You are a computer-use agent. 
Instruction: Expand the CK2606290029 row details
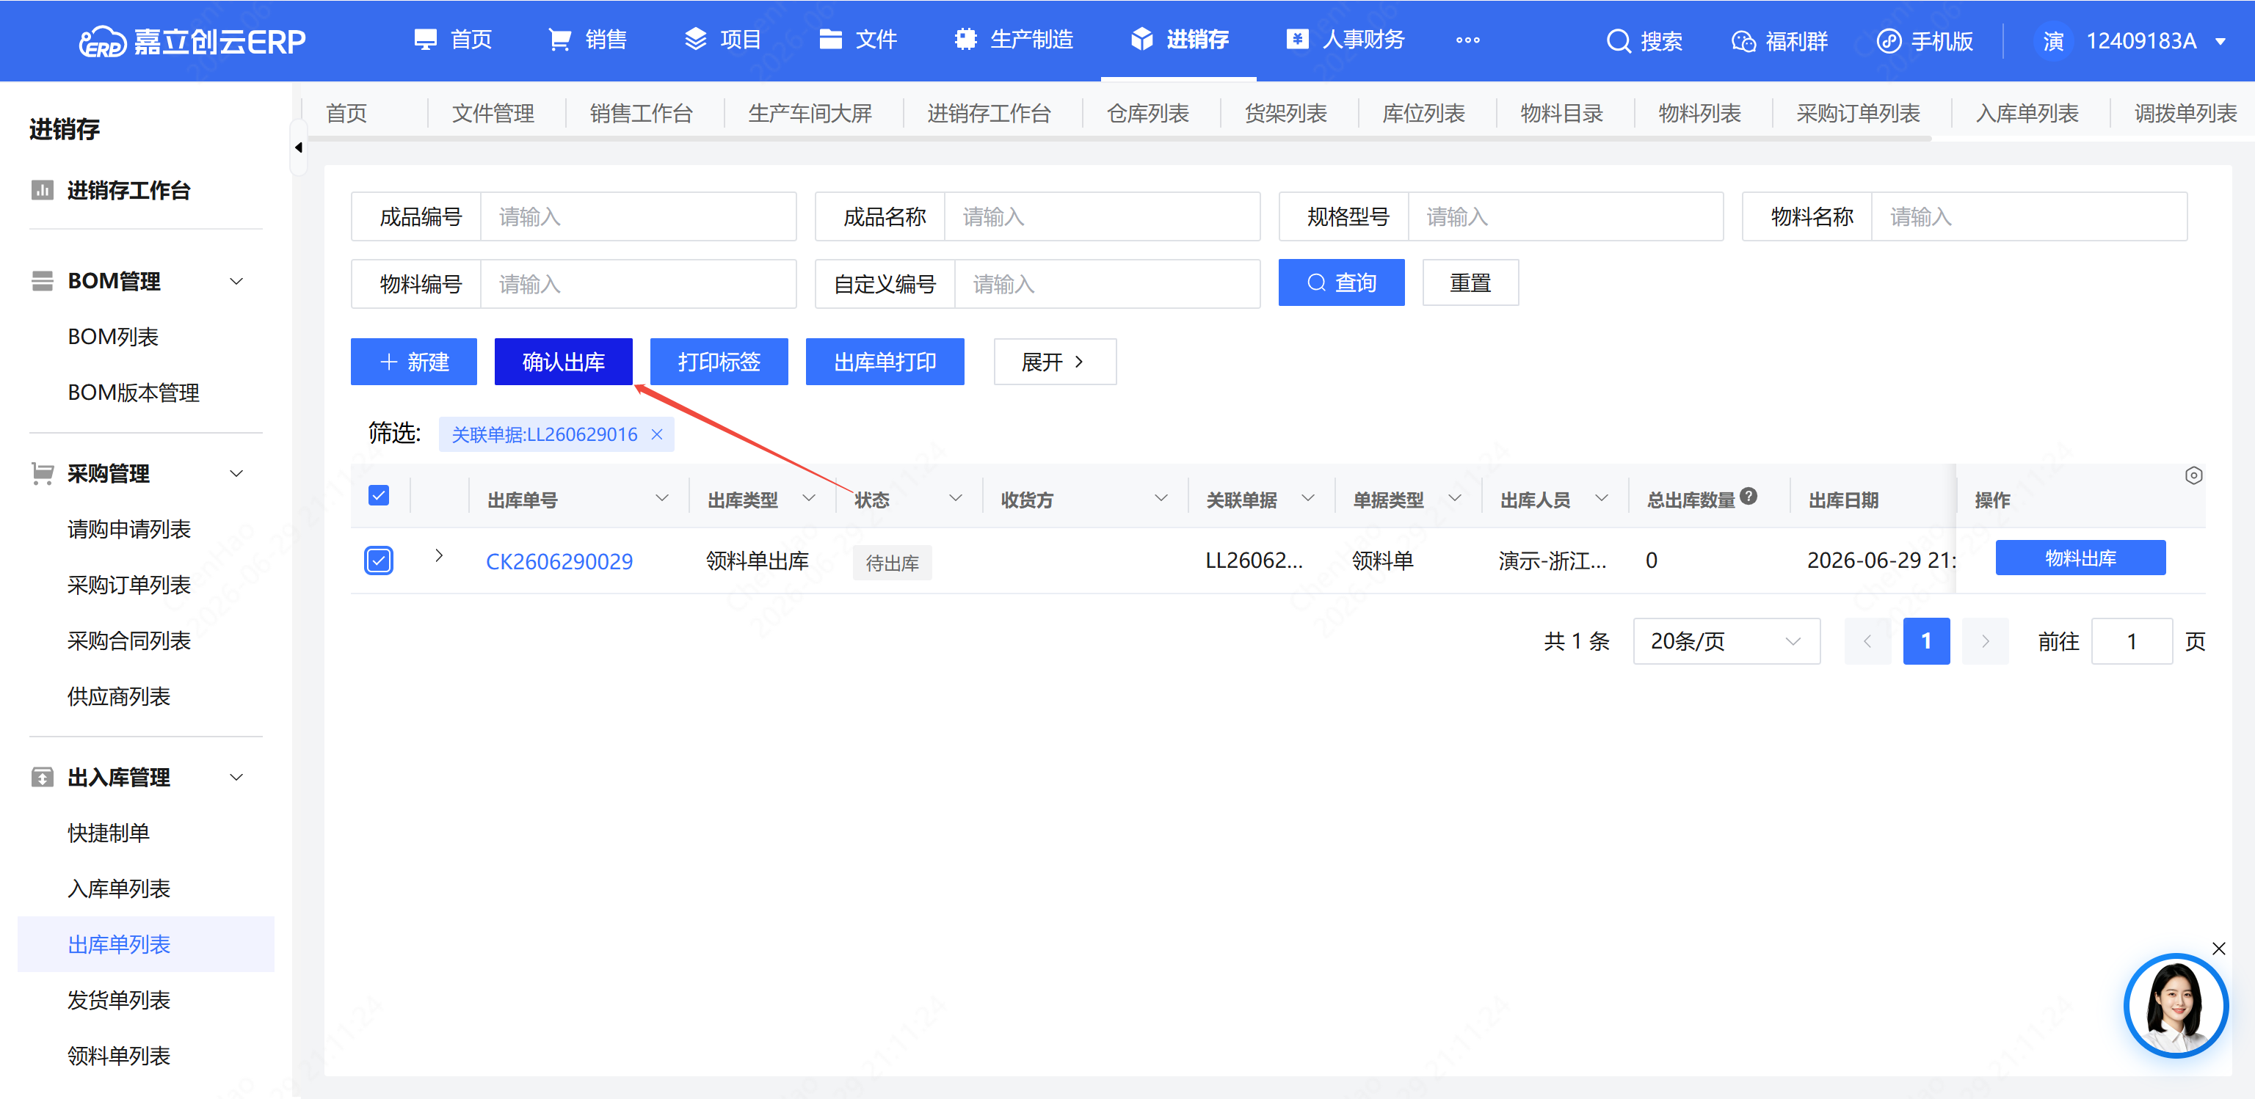point(438,555)
